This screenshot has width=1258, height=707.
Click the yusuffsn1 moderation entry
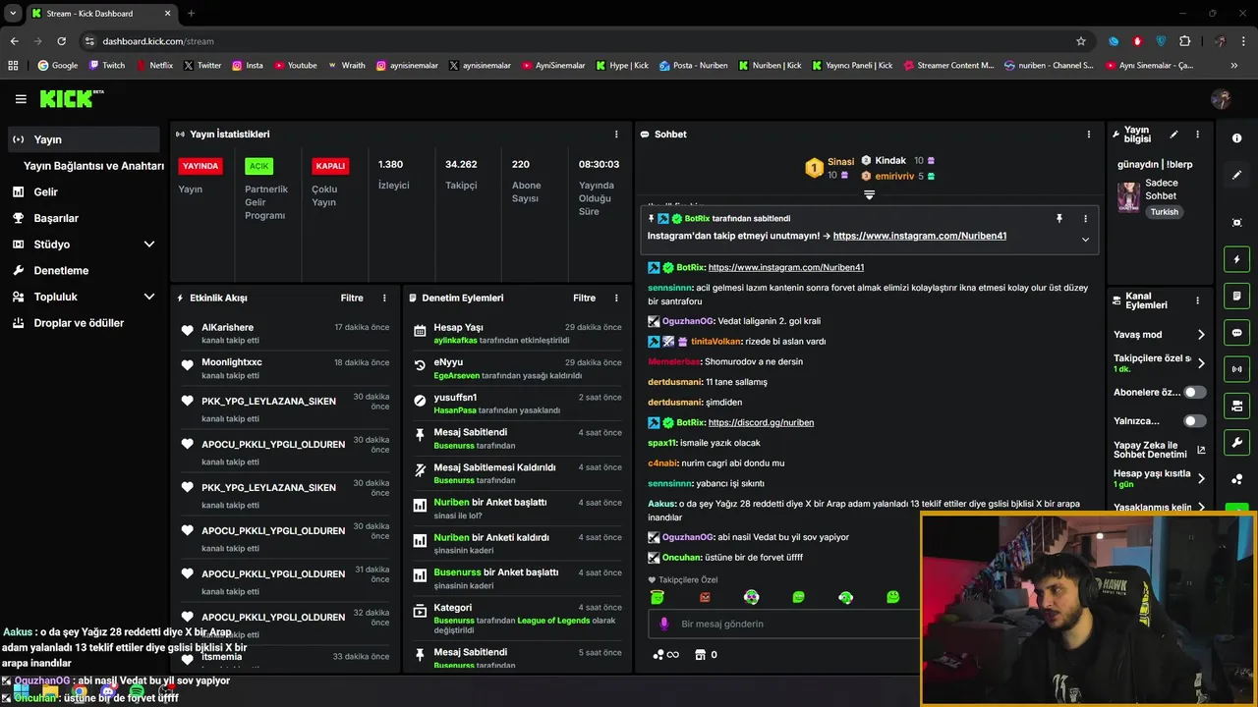(x=517, y=403)
